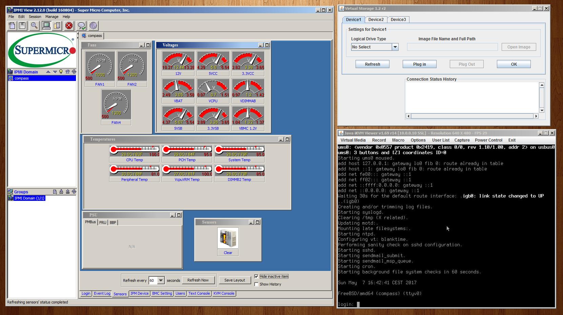Open the Event Log tab

(x=102, y=294)
